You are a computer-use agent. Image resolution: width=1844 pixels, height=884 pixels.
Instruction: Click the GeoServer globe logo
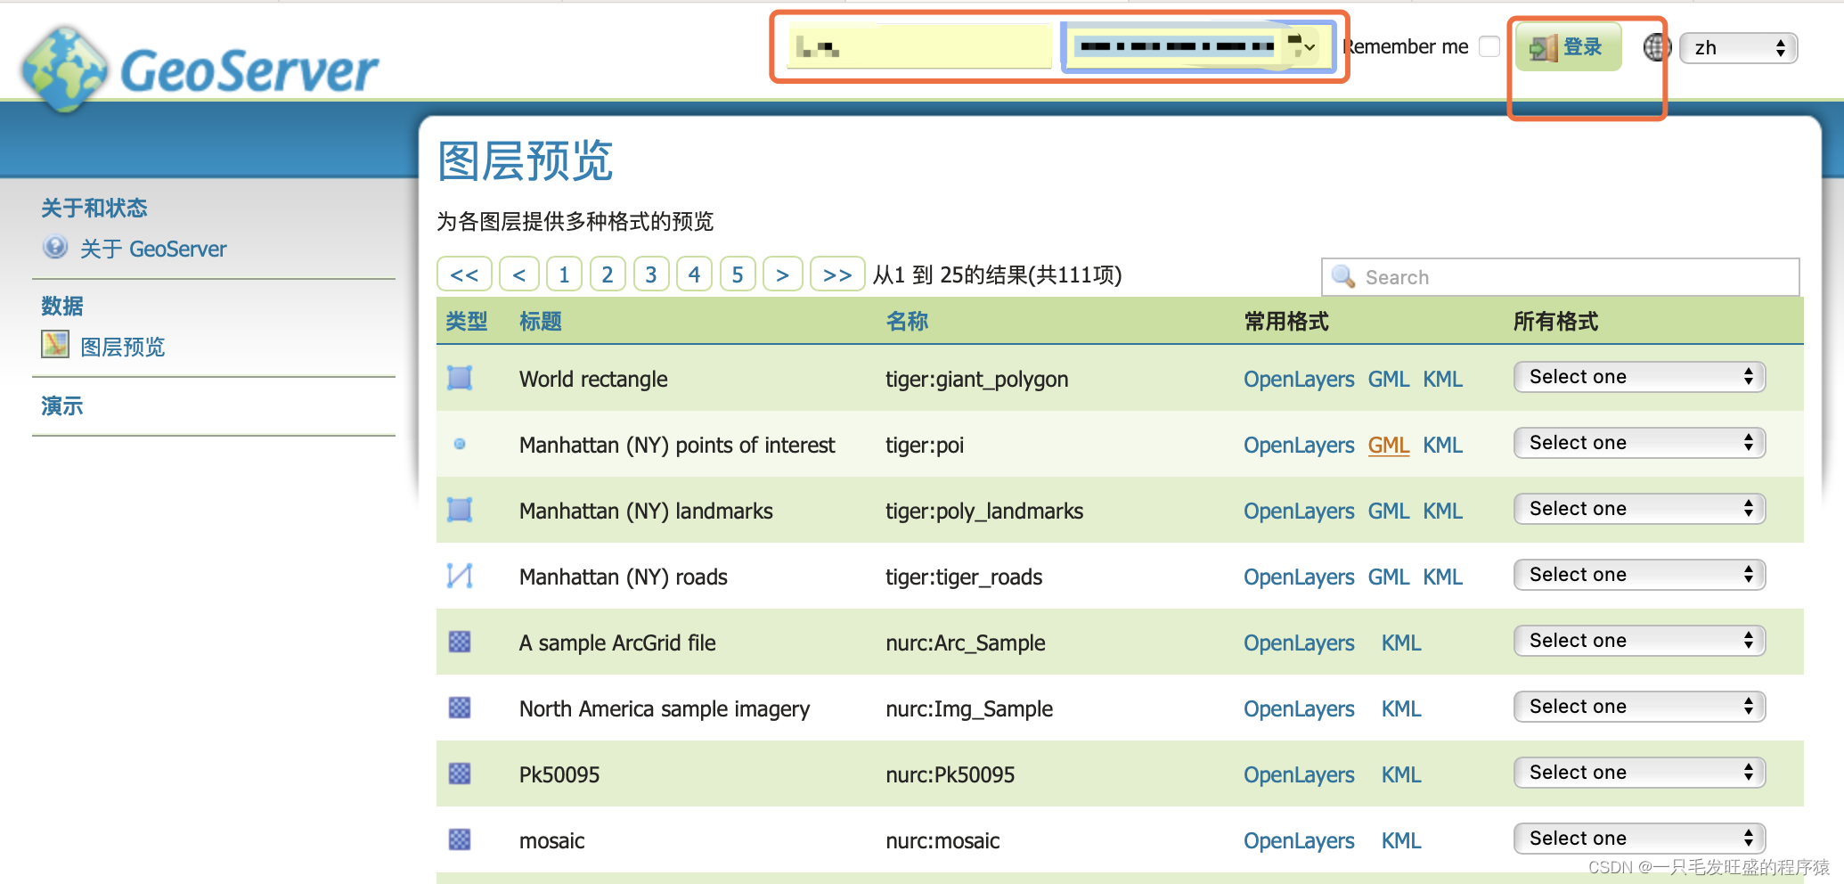[66, 67]
